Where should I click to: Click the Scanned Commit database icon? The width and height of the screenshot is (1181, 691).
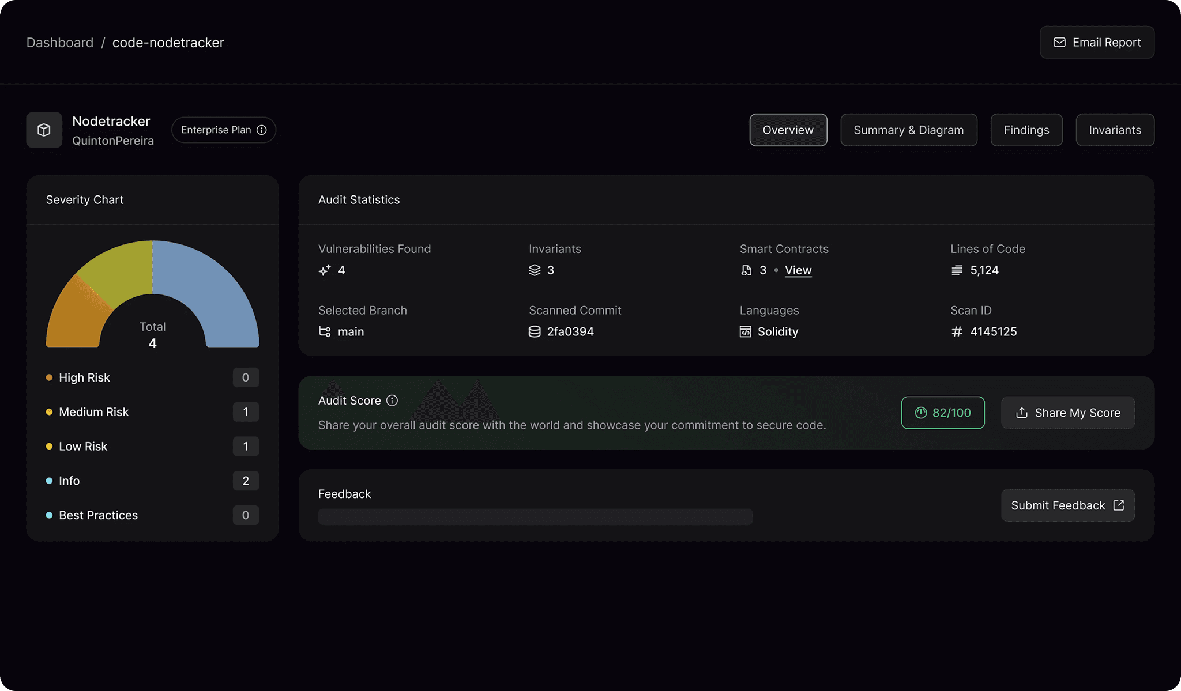point(535,332)
